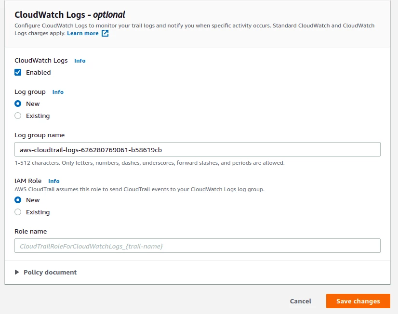The image size is (398, 314).
Task: Select New radio button under Log group
Action: [x=18, y=104]
